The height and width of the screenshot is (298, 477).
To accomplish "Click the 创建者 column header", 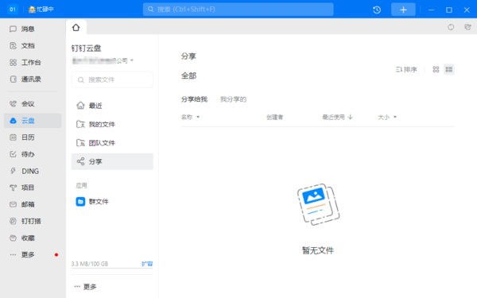I will click(275, 117).
